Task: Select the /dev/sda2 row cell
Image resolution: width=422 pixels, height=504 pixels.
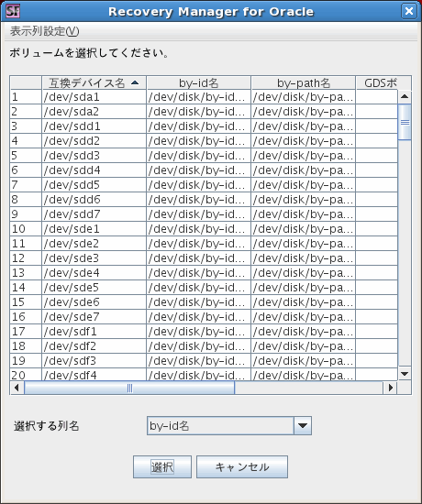Action: 94,112
